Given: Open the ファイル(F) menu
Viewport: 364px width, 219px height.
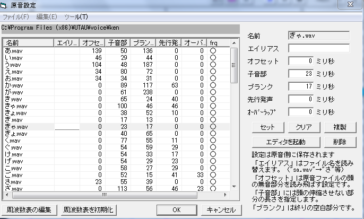Looking at the screenshot, I should pos(15,17).
